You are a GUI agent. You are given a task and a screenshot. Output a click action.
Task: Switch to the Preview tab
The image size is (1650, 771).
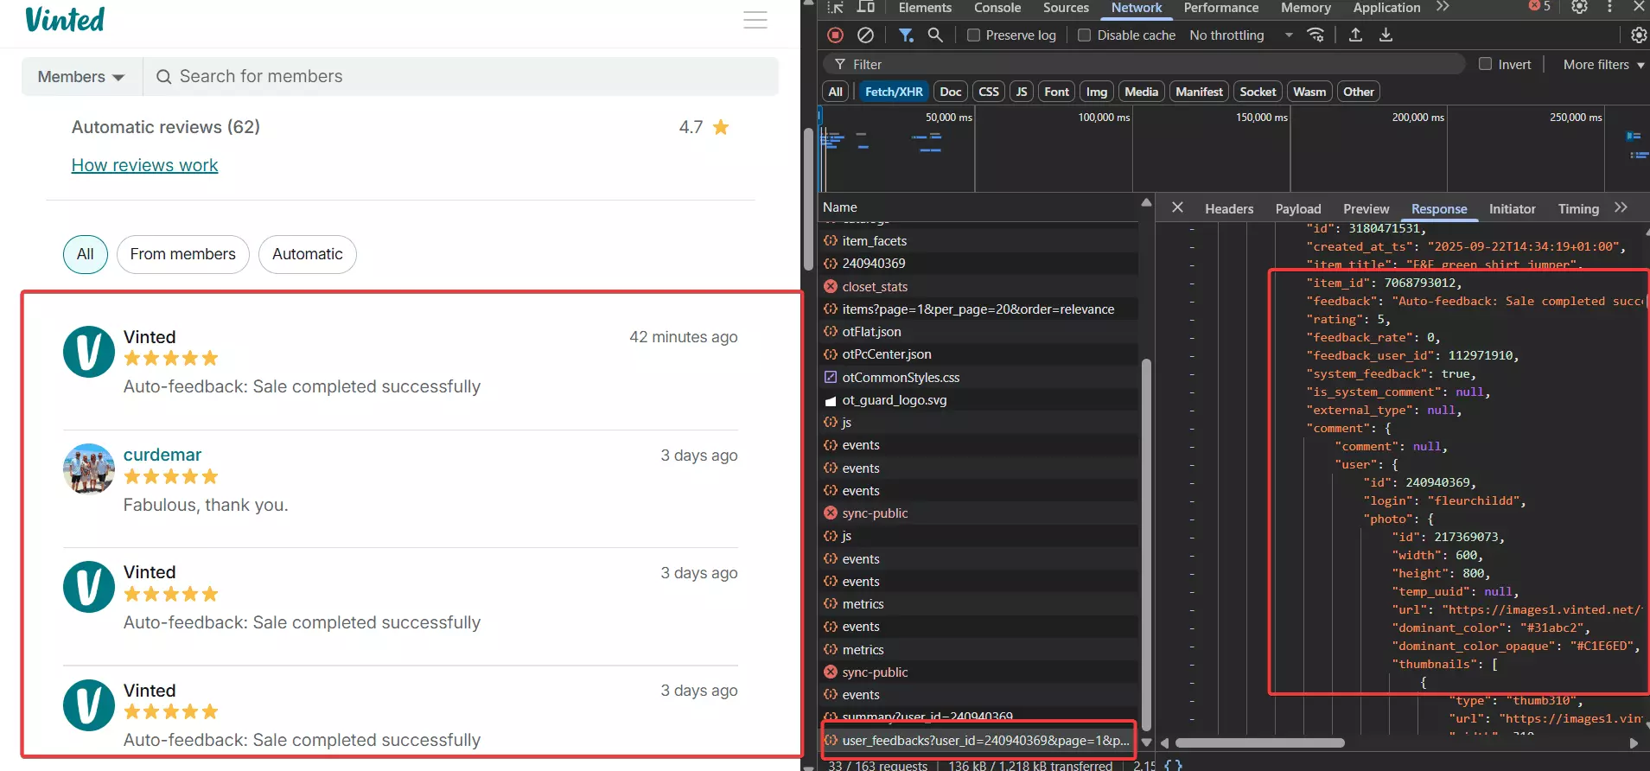coord(1366,208)
